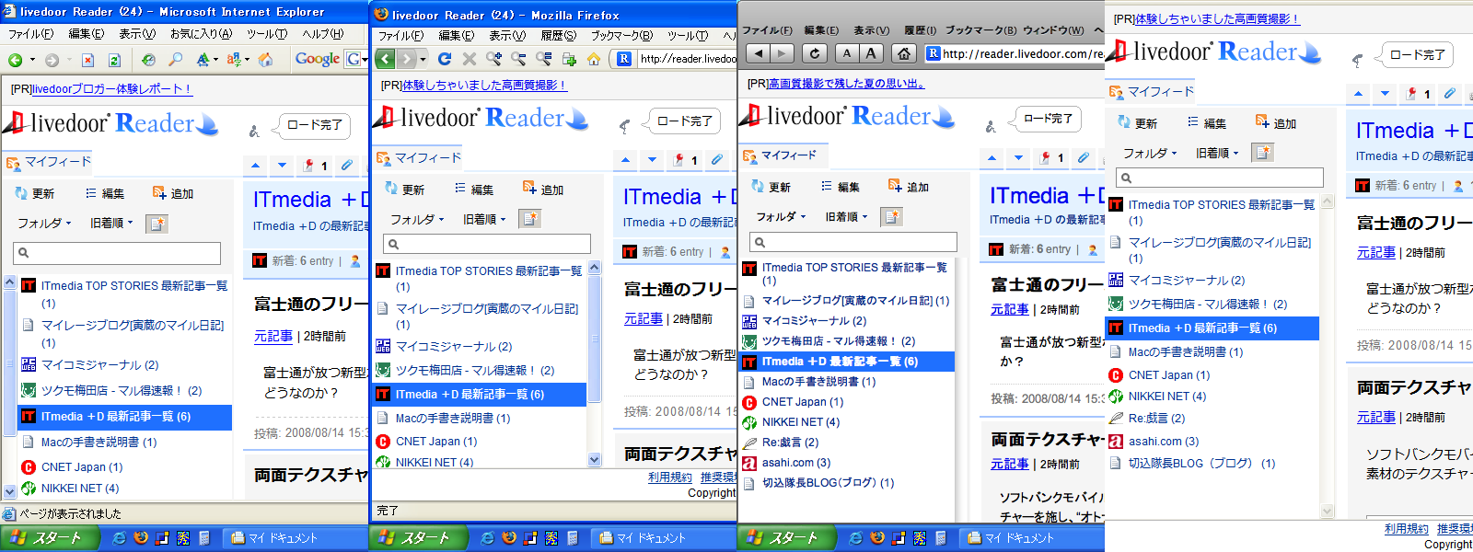Open the 旧着順 sort dropdown in Firefox window
This screenshot has height=552, width=1473.
point(484,219)
